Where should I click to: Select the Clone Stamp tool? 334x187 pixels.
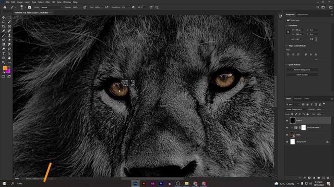point(9,35)
